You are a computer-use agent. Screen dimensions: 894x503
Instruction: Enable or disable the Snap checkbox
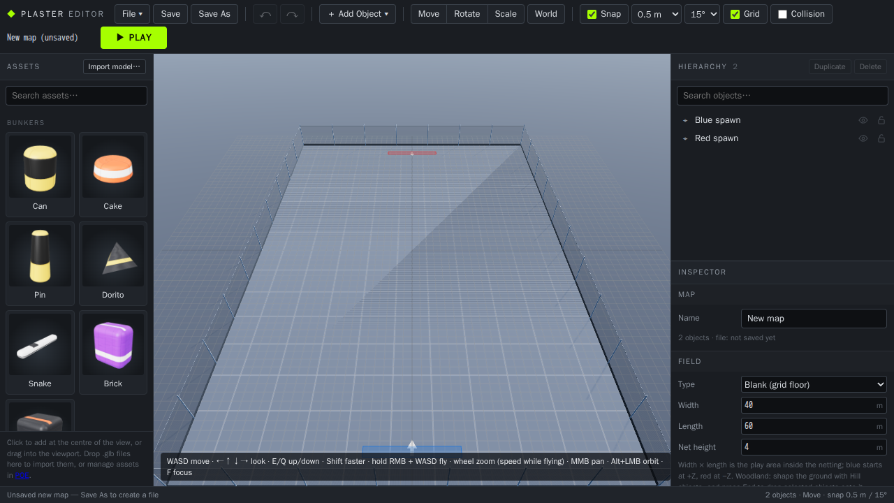coord(592,14)
